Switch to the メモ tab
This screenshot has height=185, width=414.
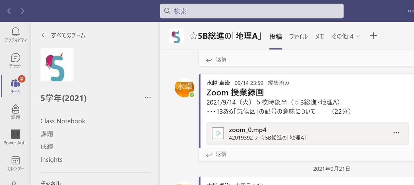(320, 37)
